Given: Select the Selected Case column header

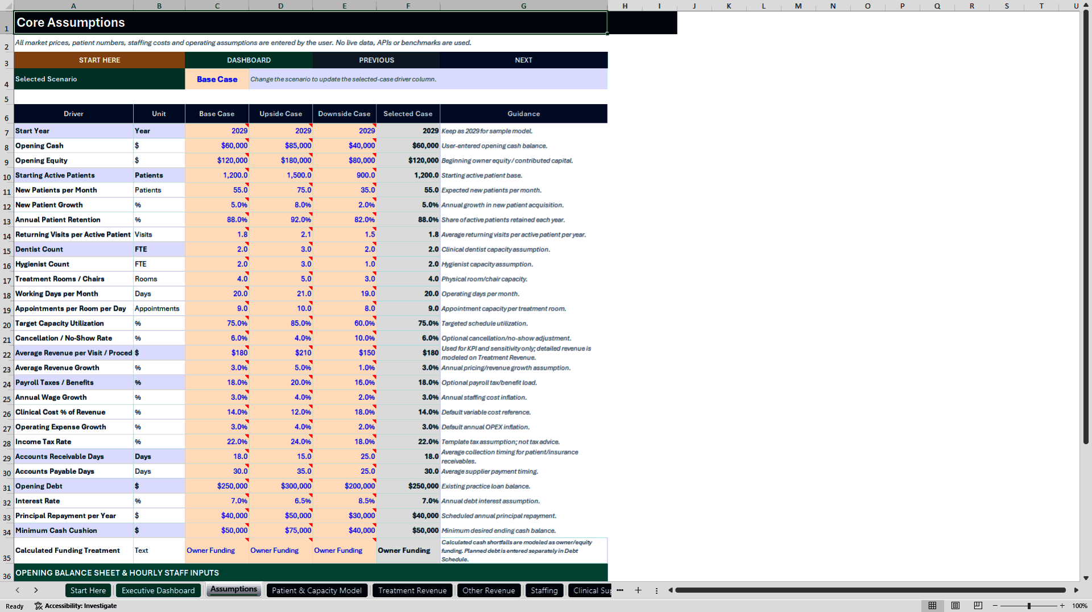Looking at the screenshot, I should (408, 114).
